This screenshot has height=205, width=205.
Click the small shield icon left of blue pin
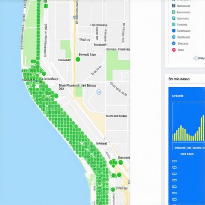pyautogui.click(x=86, y=92)
